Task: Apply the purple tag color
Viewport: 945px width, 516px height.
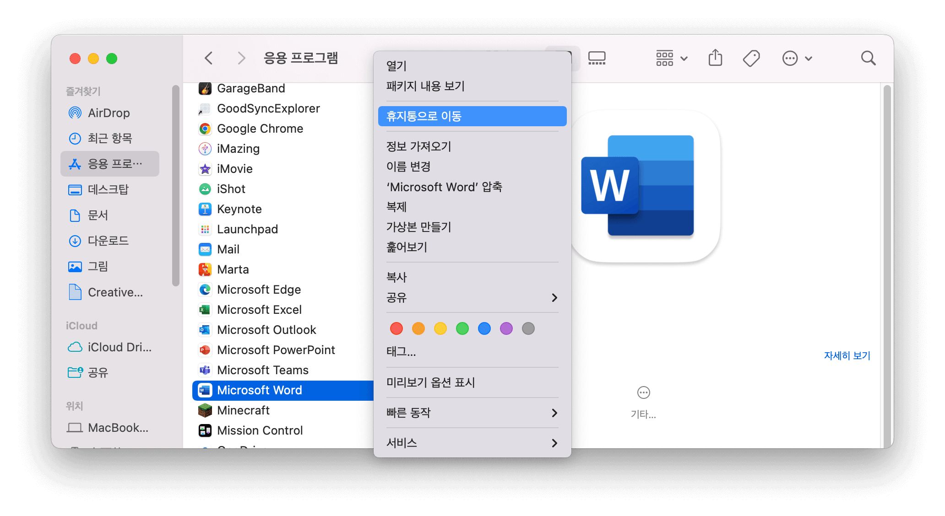Action: 506,328
